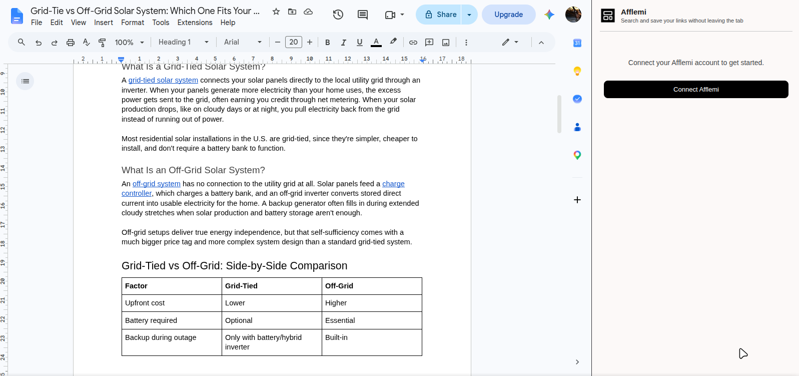Toggle bold formatting
Viewport: 799px width, 376px height.
click(328, 42)
